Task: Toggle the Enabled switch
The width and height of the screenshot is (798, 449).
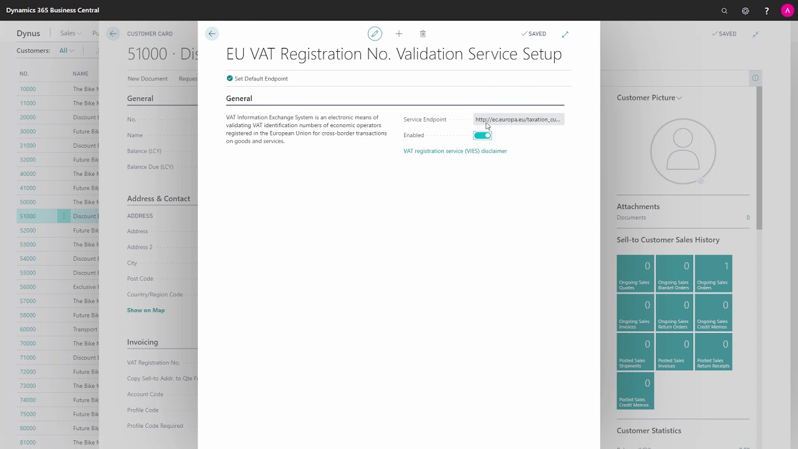Action: [x=483, y=135]
